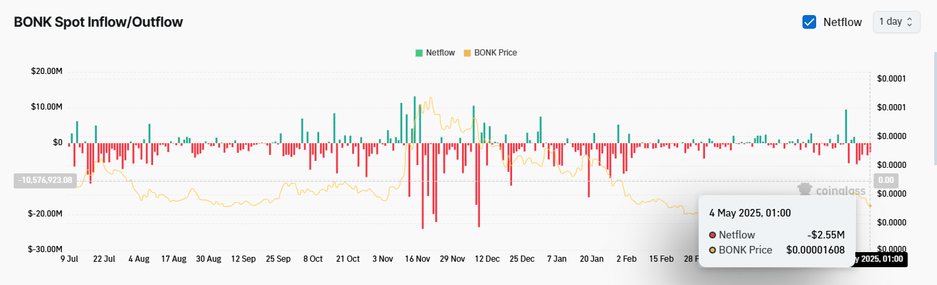Image resolution: width=937 pixels, height=285 pixels.
Task: Toggle the BONK Price legend series
Action: click(491, 53)
